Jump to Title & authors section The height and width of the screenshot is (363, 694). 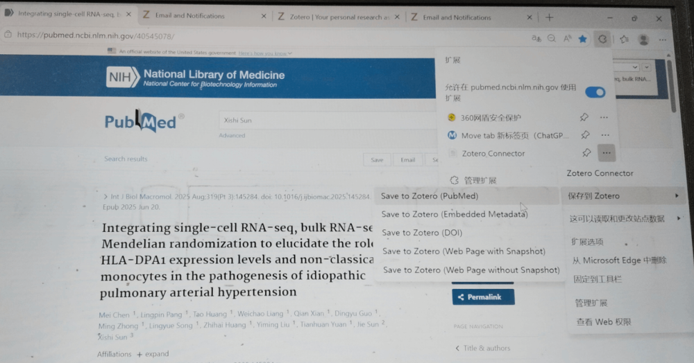482,348
